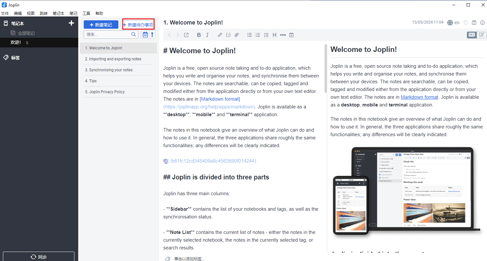Screen dimensions: 487x261
Task: Insert a bulleted list
Action: click(249, 35)
